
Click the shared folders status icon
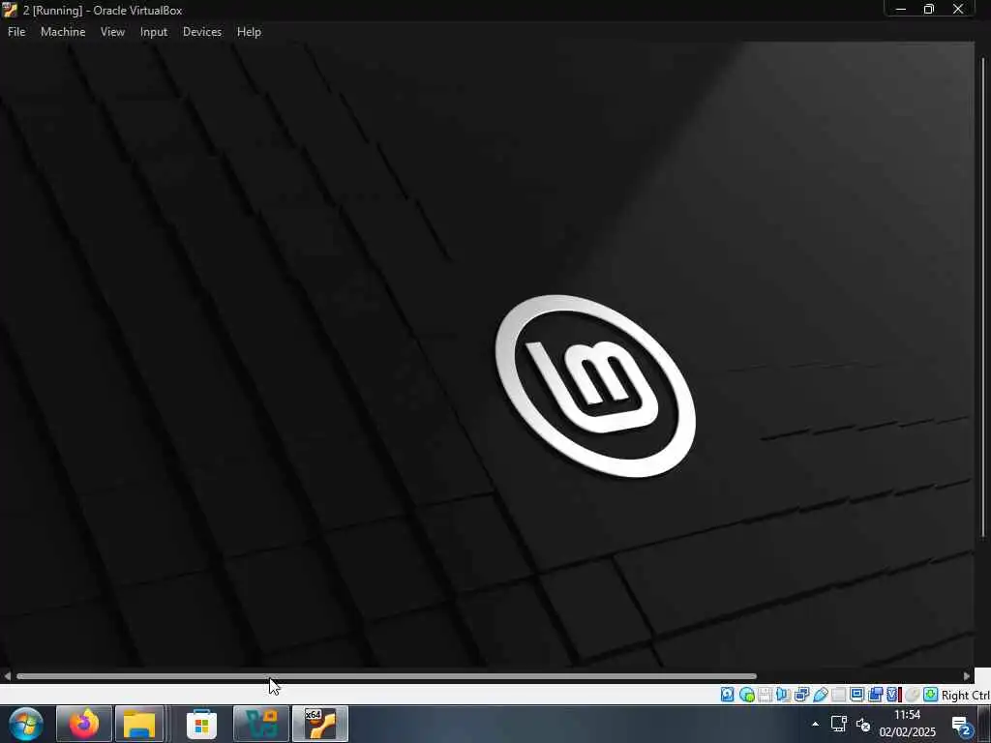[x=839, y=695]
